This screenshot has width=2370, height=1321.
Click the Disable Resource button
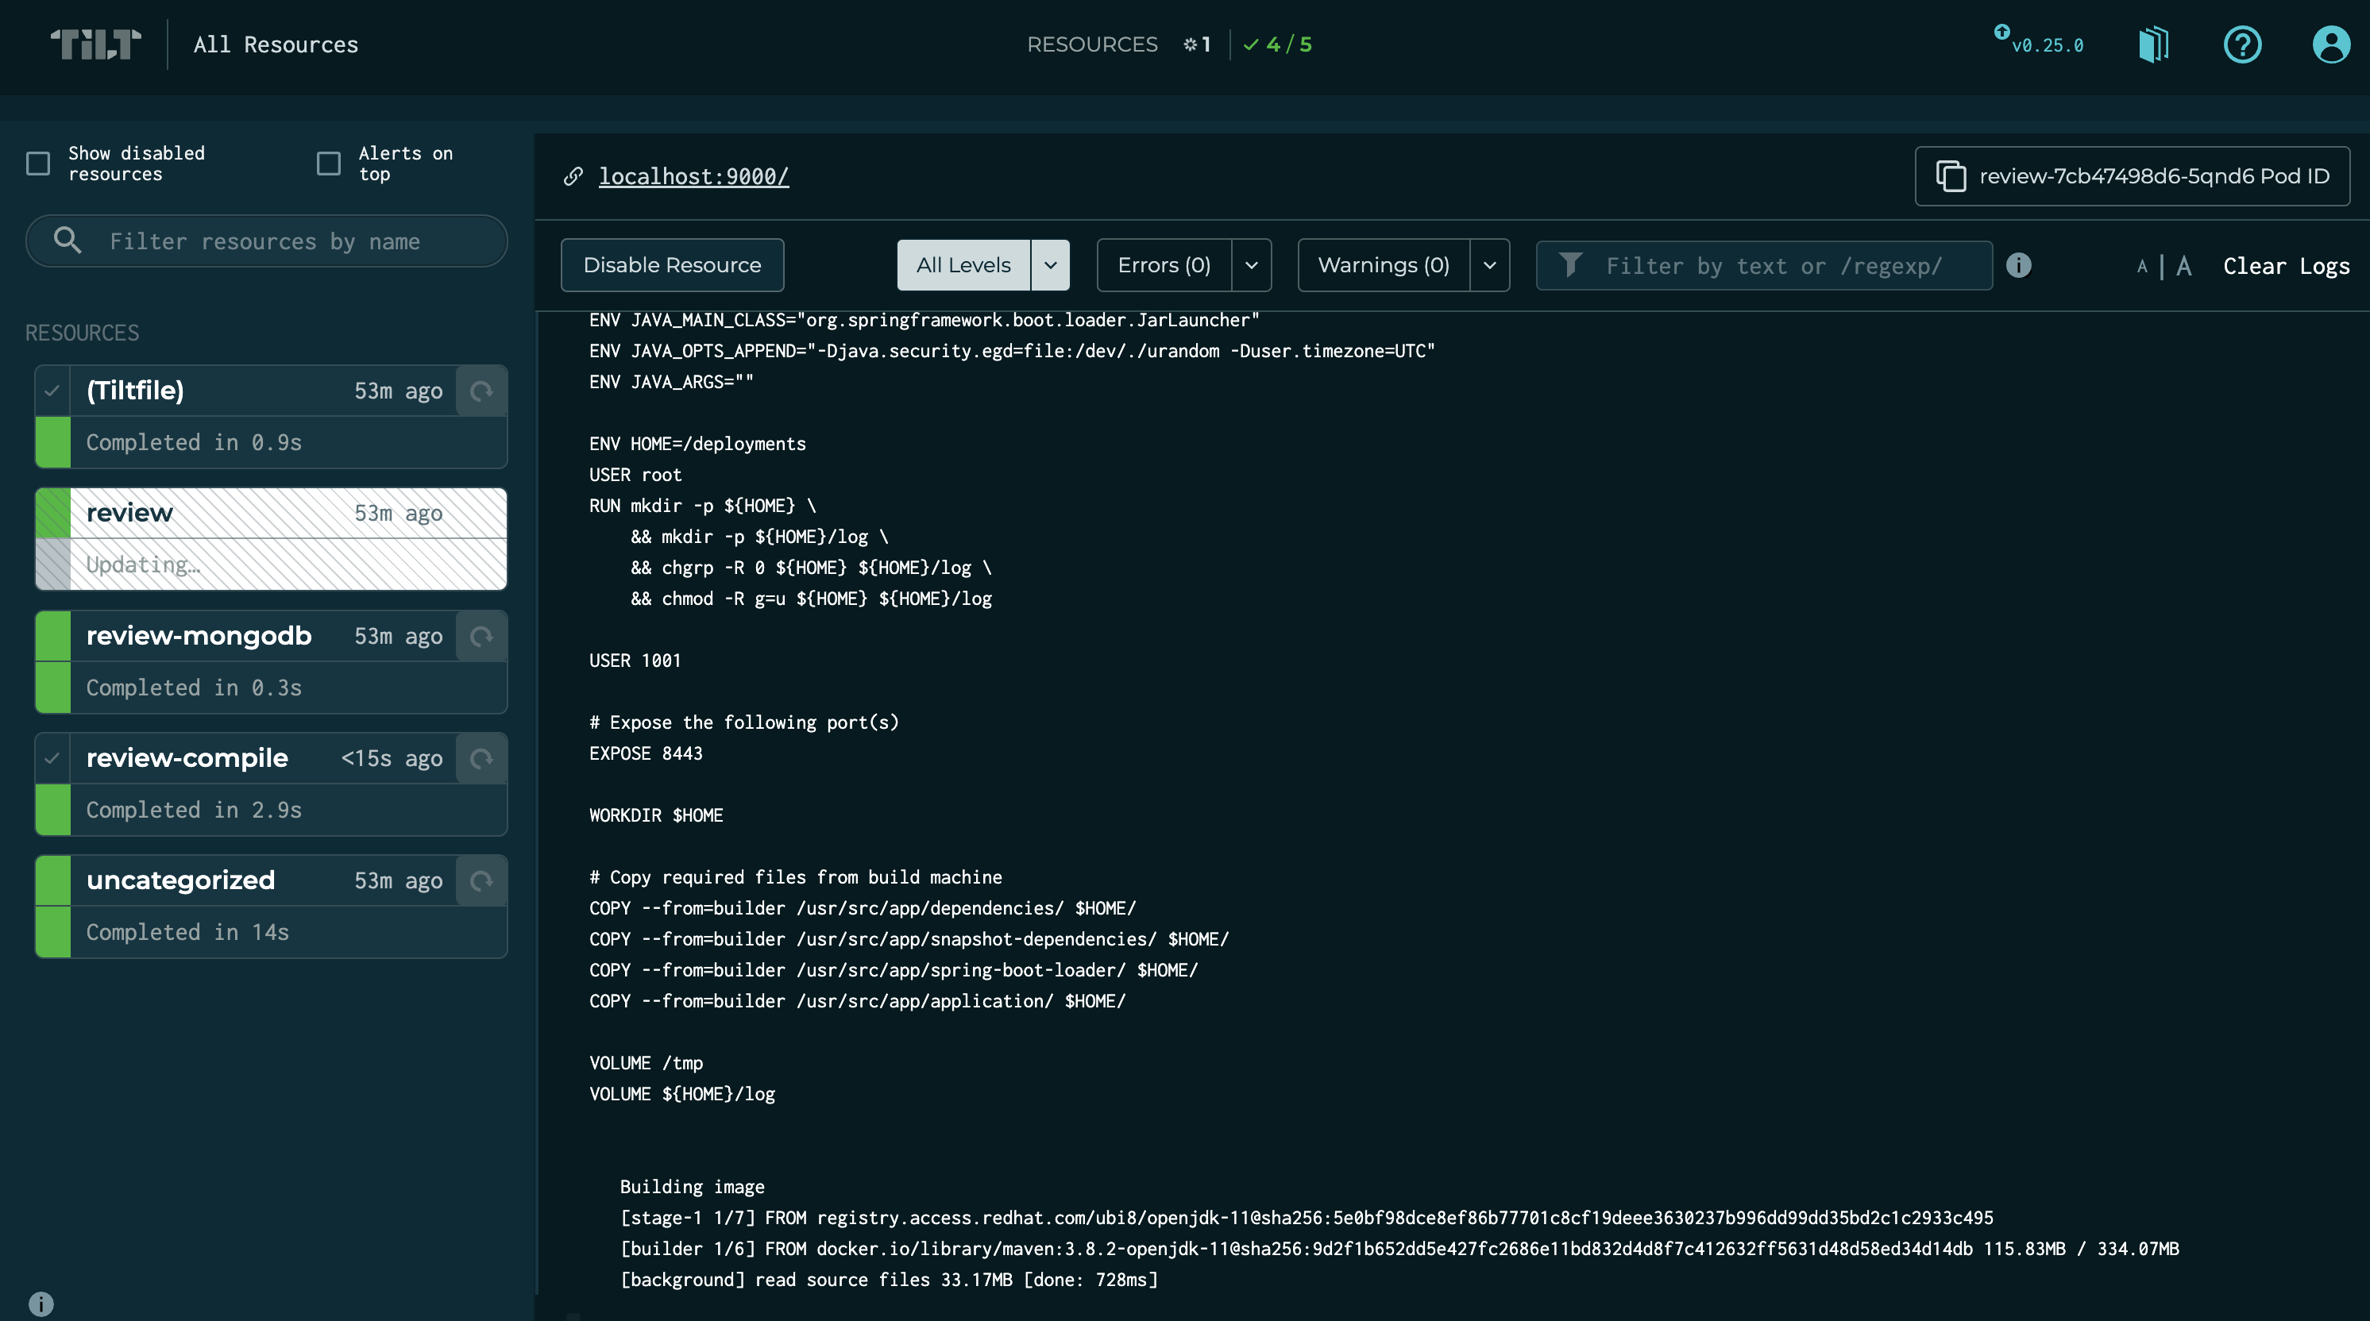[x=672, y=266]
